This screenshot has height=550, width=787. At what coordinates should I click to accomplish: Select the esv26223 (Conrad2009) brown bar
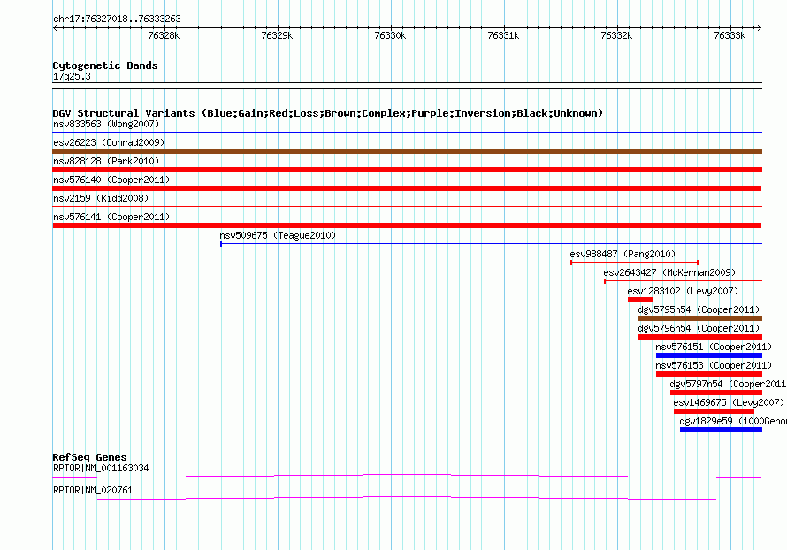(407, 151)
